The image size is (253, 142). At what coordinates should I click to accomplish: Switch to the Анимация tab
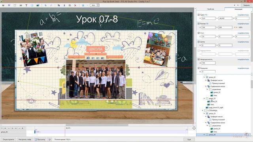[238, 9]
